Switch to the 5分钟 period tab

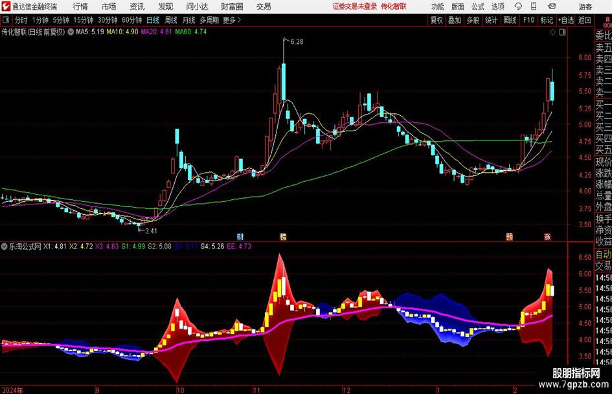[61, 20]
